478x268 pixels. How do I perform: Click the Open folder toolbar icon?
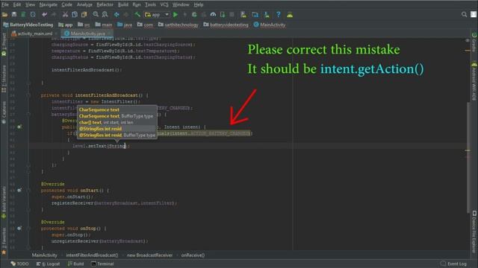(x=5, y=15)
